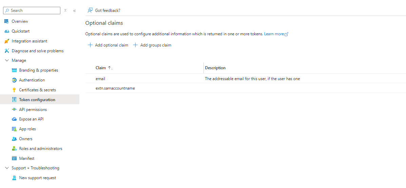Click the Diagnose and solve problems icon
The height and width of the screenshot is (188, 406).
pyautogui.click(x=6, y=51)
